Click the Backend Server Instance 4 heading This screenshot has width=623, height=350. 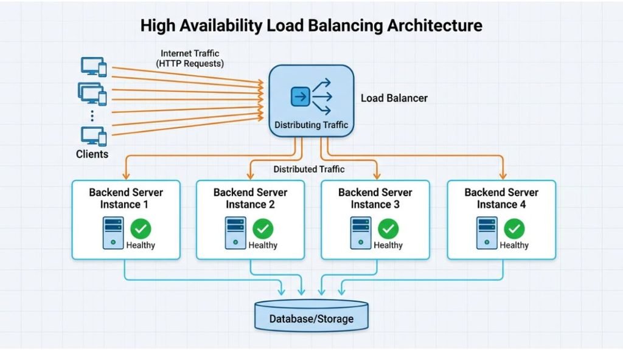(501, 199)
